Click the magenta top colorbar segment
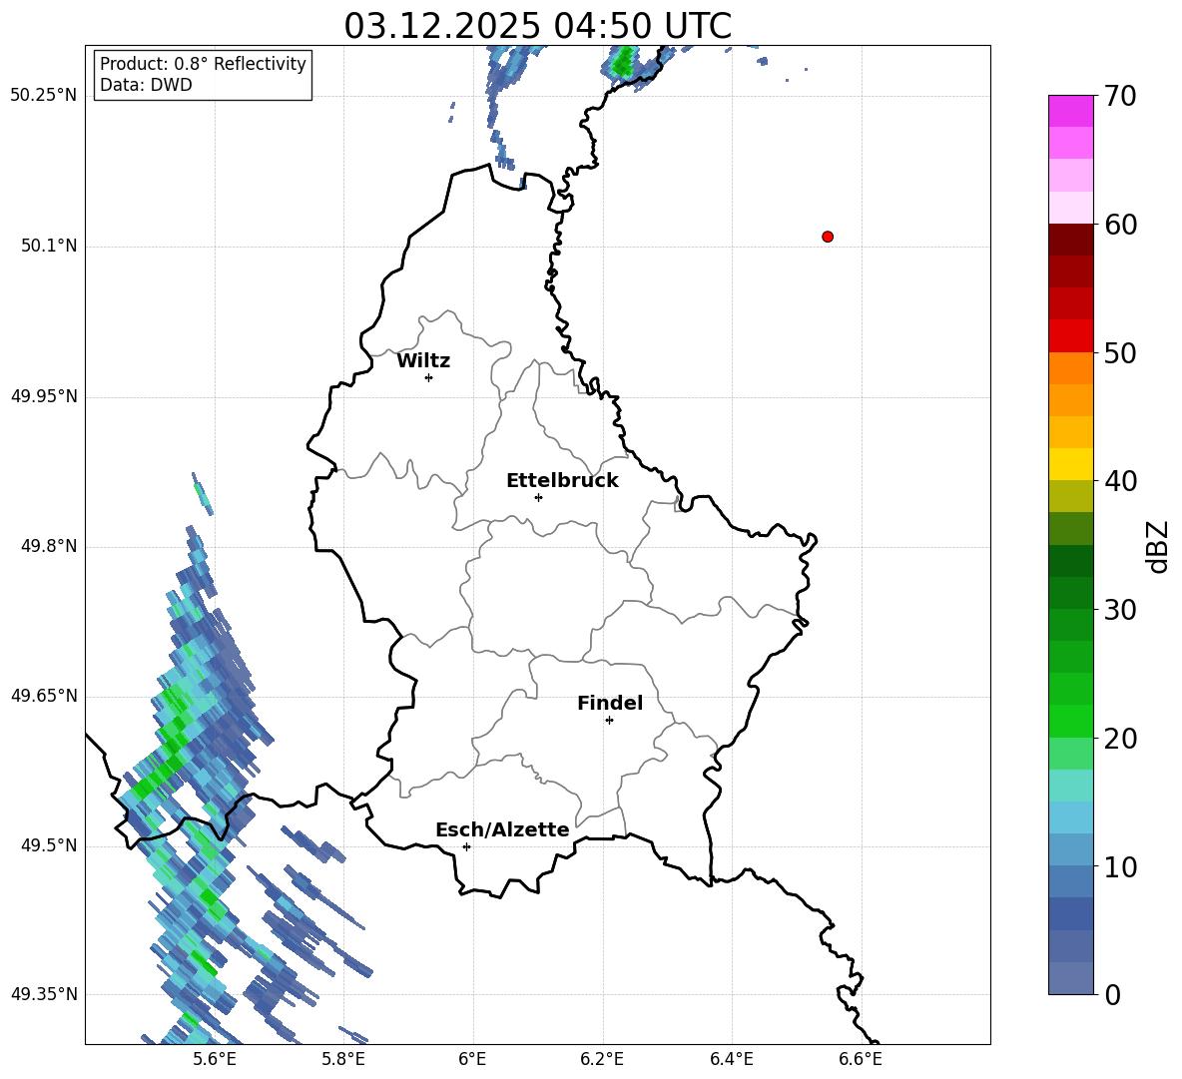The width and height of the screenshot is (1182, 1079). point(1071,111)
